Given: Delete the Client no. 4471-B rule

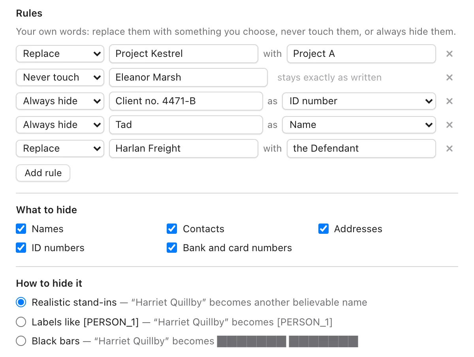Looking at the screenshot, I should pos(449,101).
